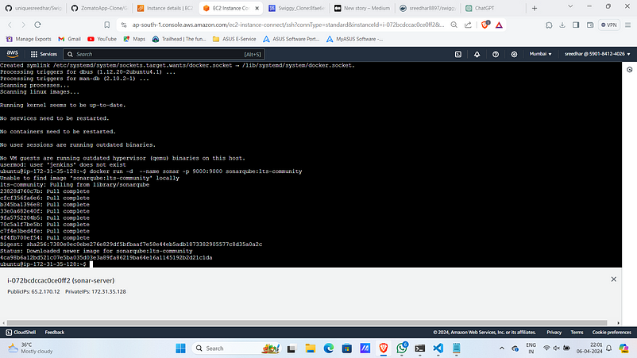Switch to the ChatGPT tab
This screenshot has height=358, width=637.
click(x=494, y=8)
